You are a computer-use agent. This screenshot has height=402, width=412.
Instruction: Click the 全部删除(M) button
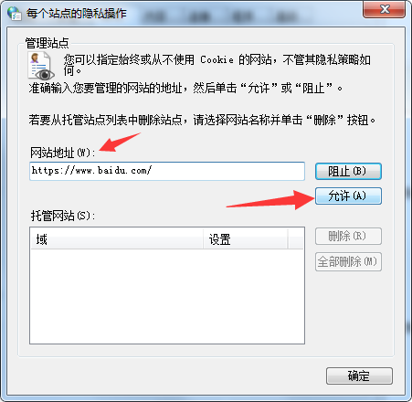point(348,261)
